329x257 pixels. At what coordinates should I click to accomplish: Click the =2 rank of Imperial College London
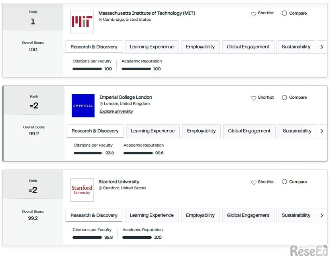(x=34, y=106)
